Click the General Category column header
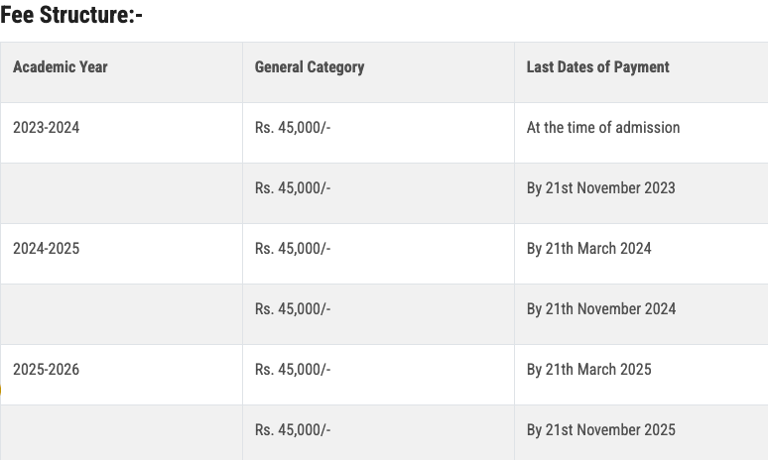This screenshot has width=768, height=460. [310, 67]
